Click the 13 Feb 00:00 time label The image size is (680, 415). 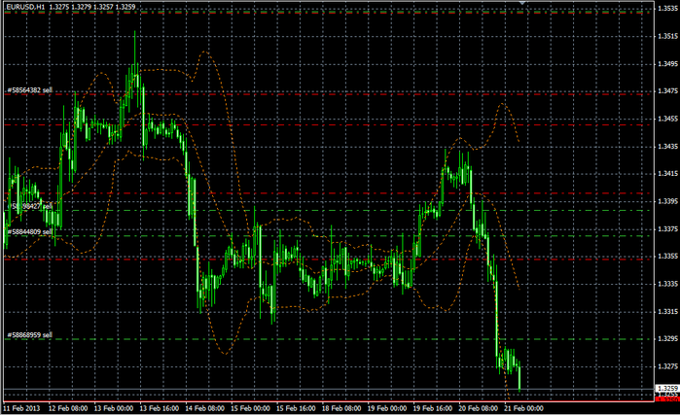114,408
